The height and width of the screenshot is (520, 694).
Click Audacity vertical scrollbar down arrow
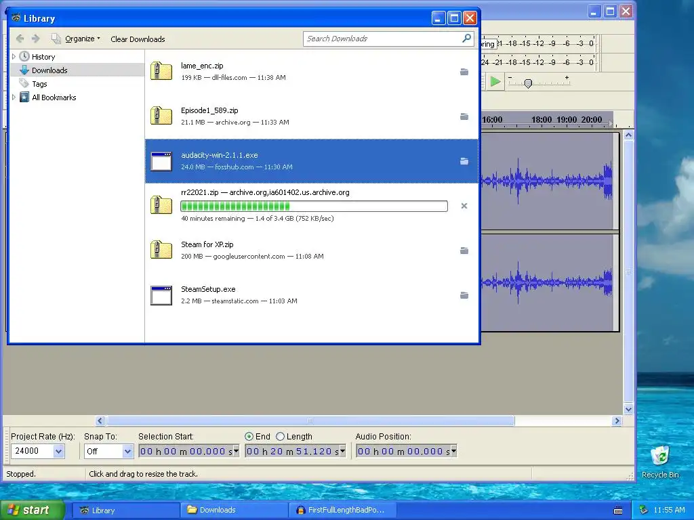click(628, 410)
